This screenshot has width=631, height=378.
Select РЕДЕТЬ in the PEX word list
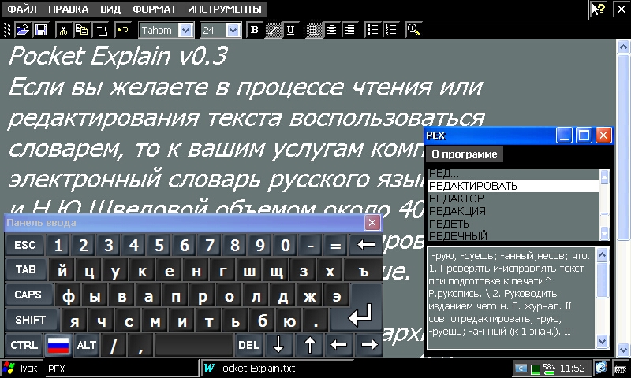pos(513,224)
